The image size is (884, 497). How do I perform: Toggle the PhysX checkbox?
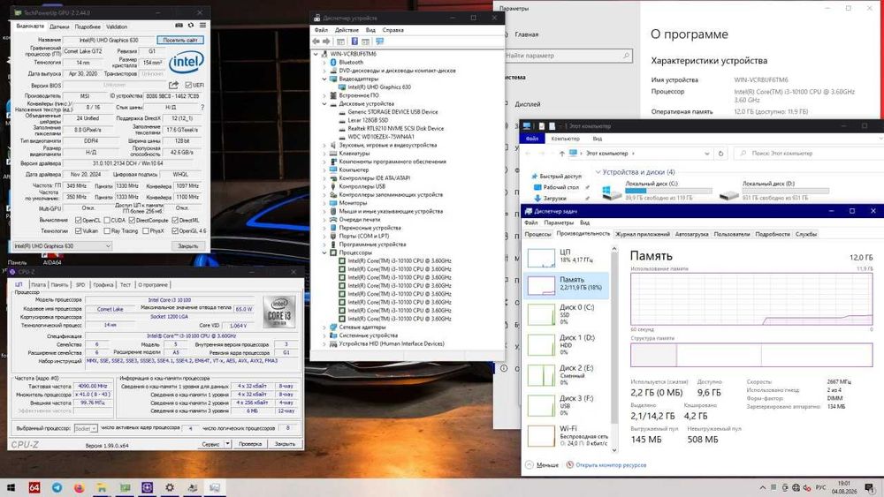(146, 230)
